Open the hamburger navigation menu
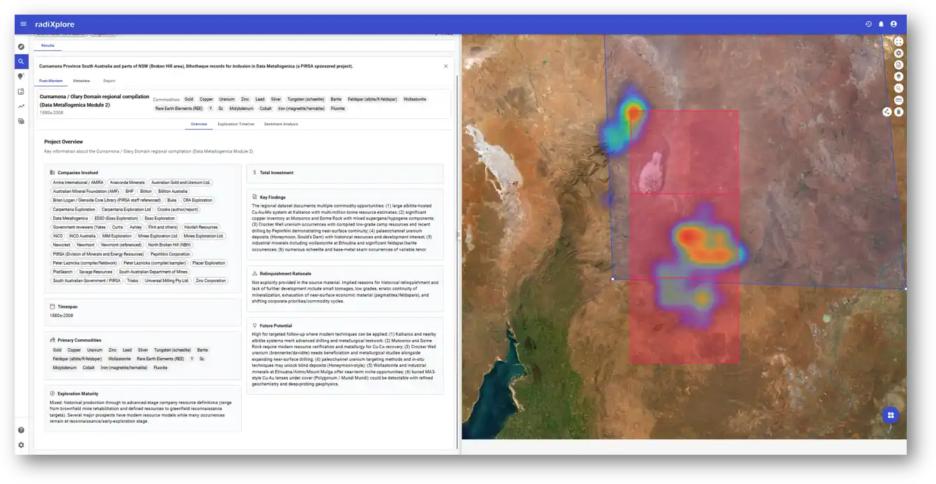Screen dimensions: 936x484 tap(23, 24)
